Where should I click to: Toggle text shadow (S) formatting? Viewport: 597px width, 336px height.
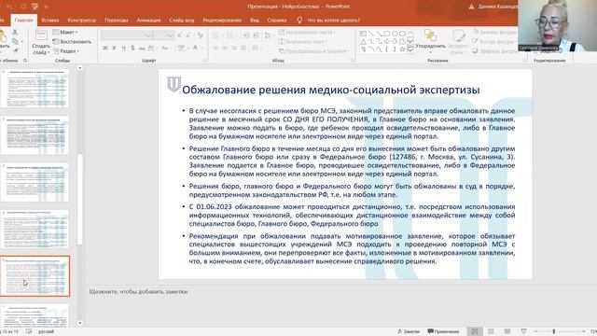pos(132,48)
